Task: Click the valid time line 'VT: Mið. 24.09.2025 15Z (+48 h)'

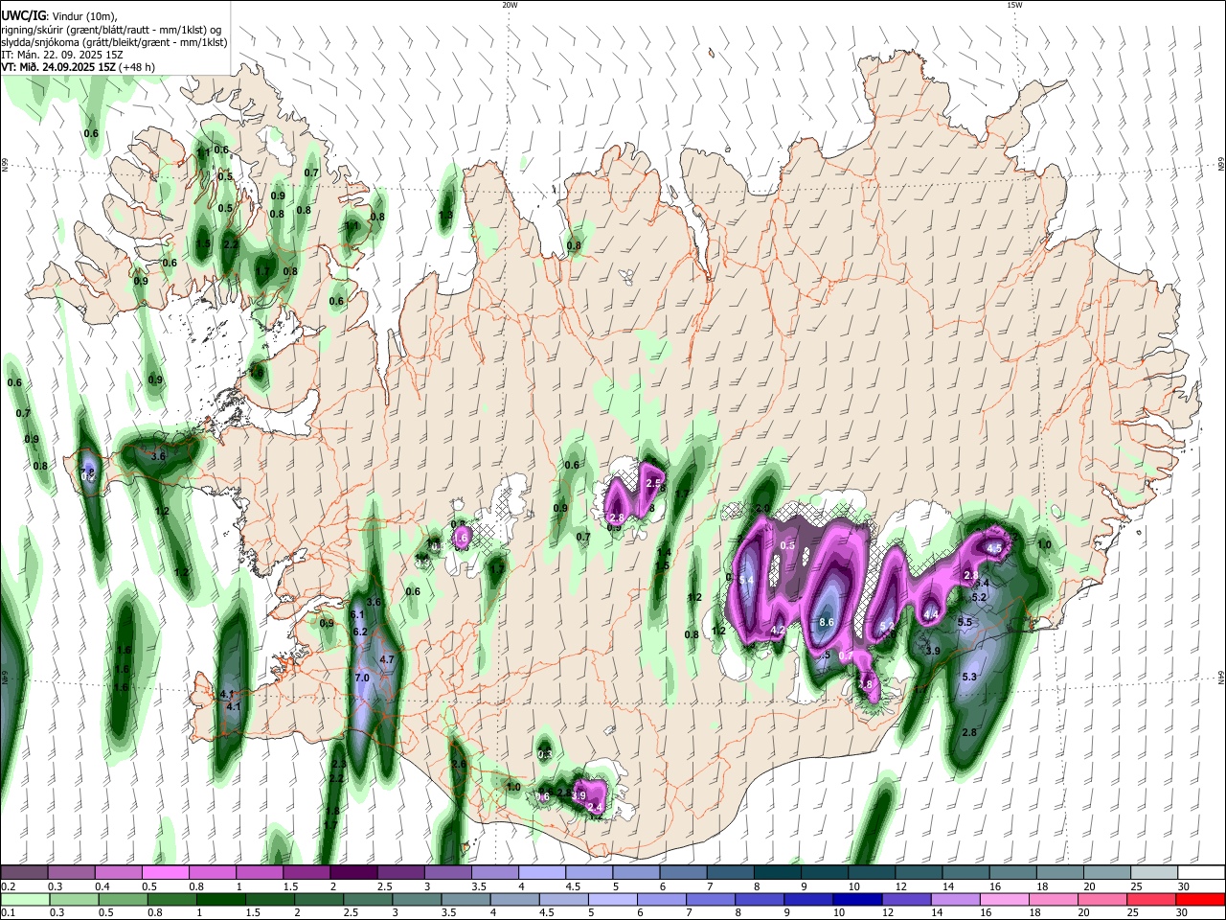Action: [79, 67]
